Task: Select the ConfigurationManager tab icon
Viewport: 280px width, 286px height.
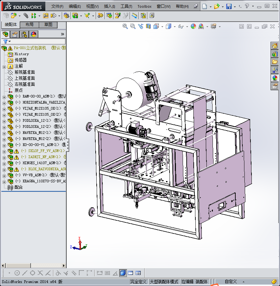Action: pyautogui.click(x=24, y=34)
